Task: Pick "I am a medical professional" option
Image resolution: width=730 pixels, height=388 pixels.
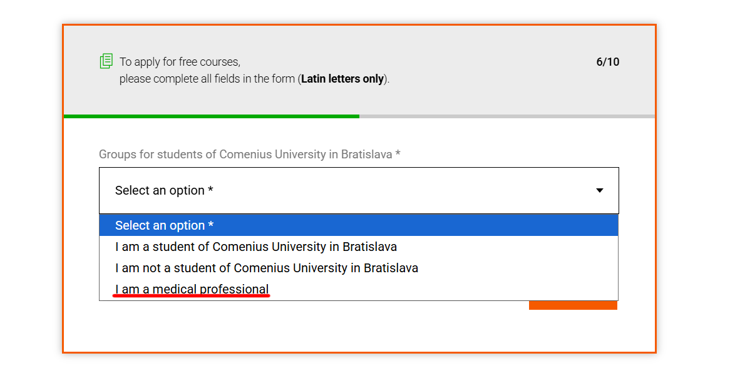Action: click(x=192, y=288)
